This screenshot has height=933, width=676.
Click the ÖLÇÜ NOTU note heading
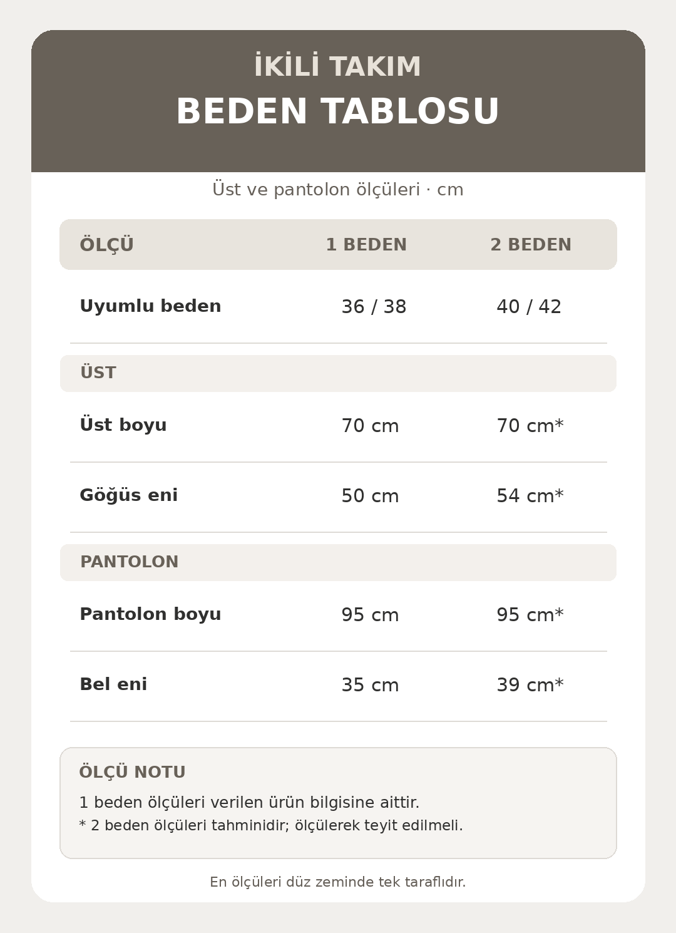click(x=133, y=772)
